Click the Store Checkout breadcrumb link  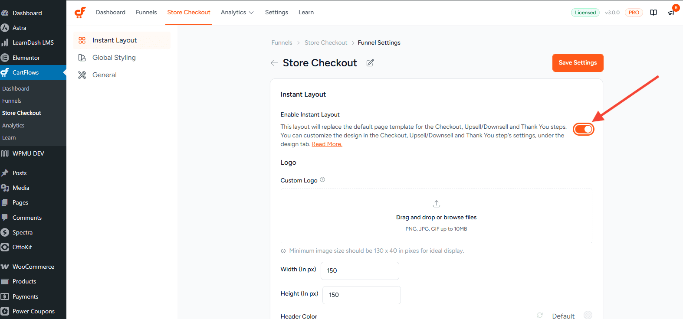(326, 42)
